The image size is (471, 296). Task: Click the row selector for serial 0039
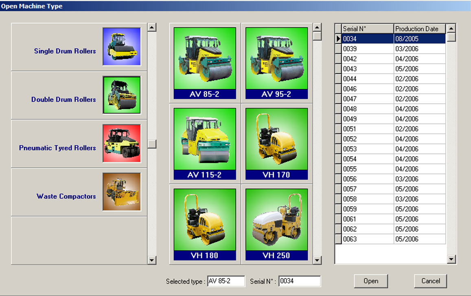(338, 49)
